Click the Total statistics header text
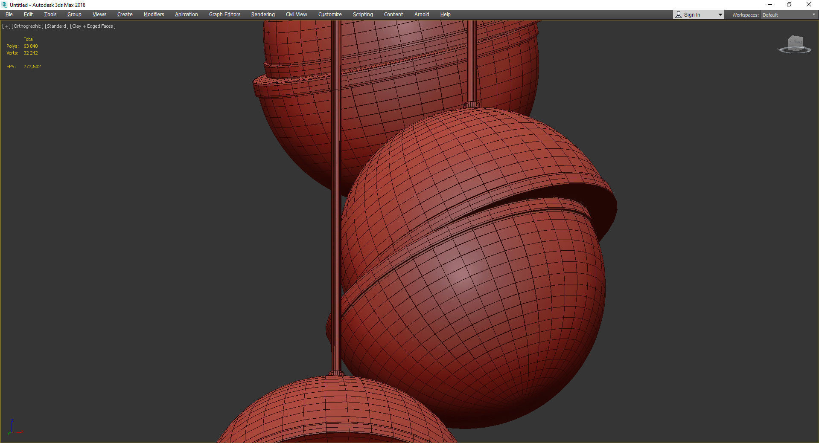This screenshot has height=443, width=819. 28,39
